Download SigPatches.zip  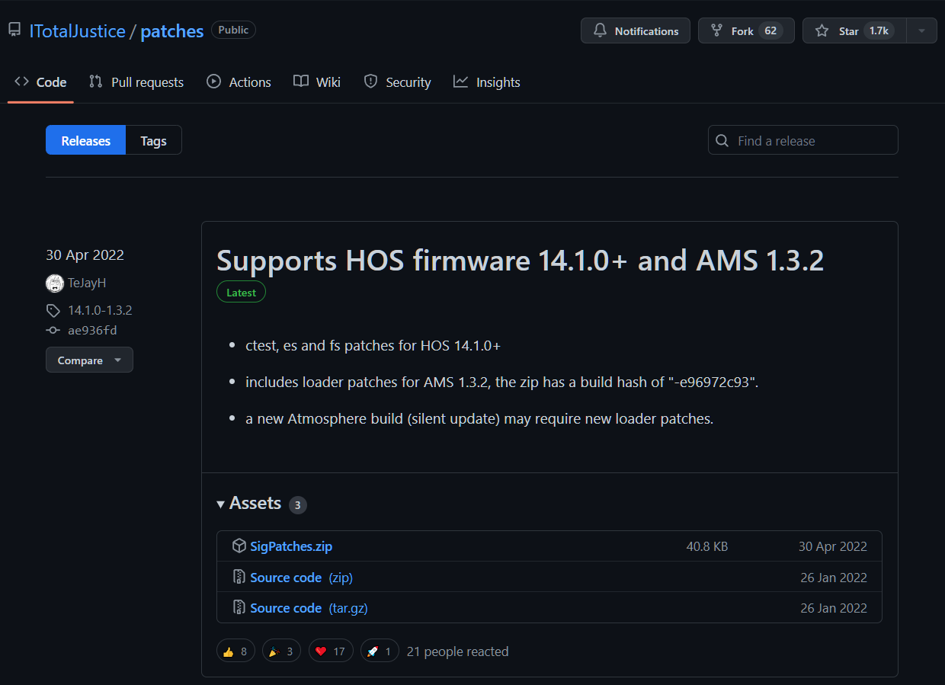[291, 546]
